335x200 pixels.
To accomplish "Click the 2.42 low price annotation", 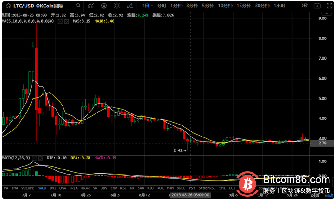I will (180, 150).
